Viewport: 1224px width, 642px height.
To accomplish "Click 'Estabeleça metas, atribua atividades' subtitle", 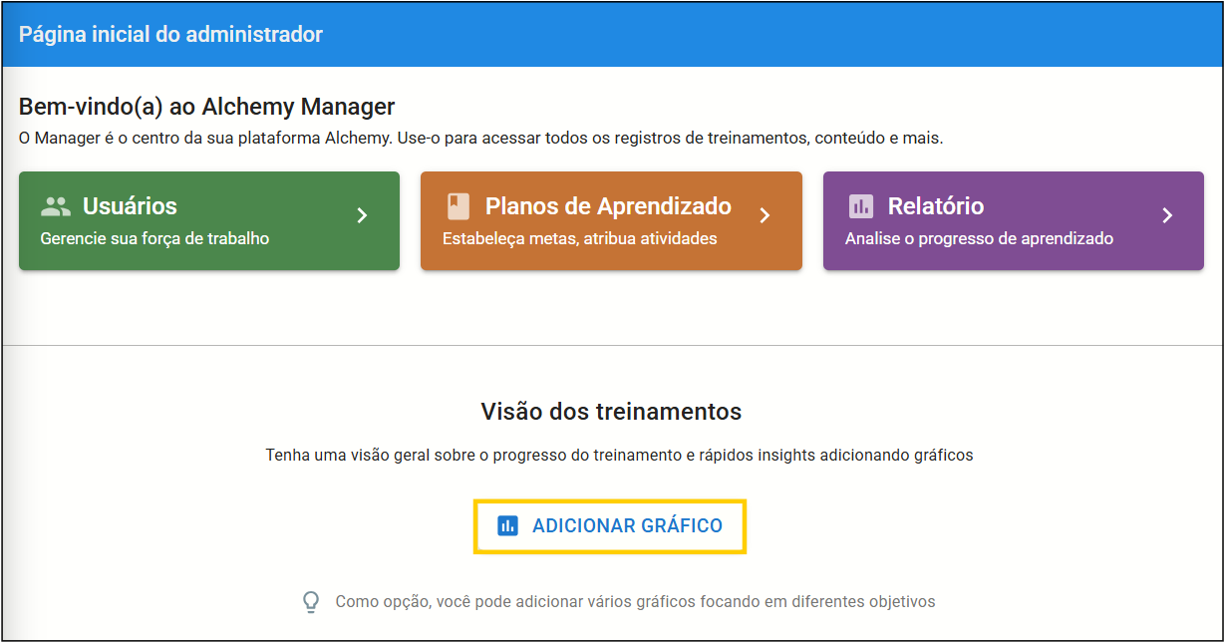I will 579,238.
